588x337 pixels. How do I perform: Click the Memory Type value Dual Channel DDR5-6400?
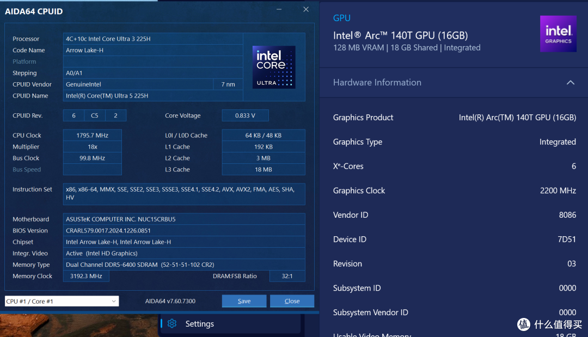184,265
